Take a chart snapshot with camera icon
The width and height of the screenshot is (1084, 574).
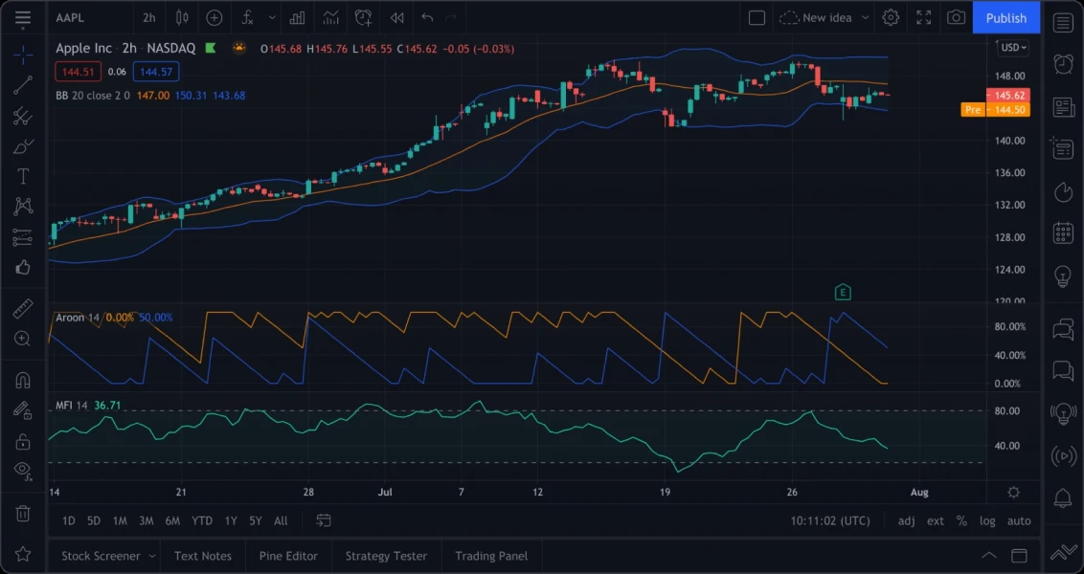[956, 17]
